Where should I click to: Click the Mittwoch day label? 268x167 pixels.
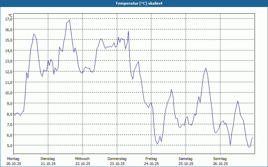pos(82,159)
